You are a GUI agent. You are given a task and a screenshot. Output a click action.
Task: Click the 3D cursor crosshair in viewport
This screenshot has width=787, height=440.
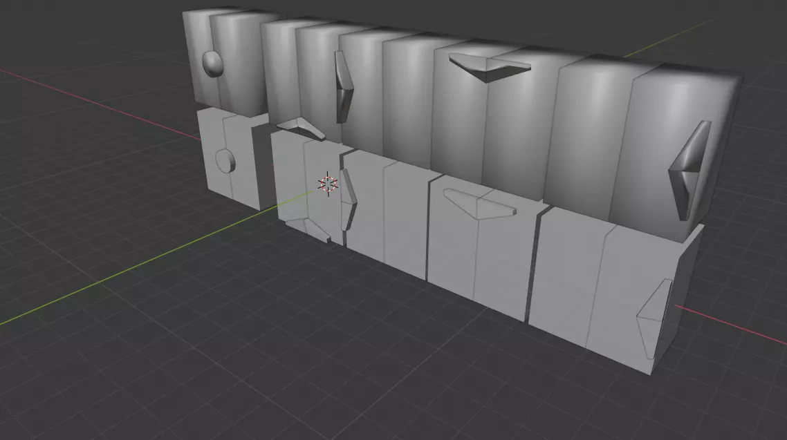pyautogui.click(x=328, y=184)
